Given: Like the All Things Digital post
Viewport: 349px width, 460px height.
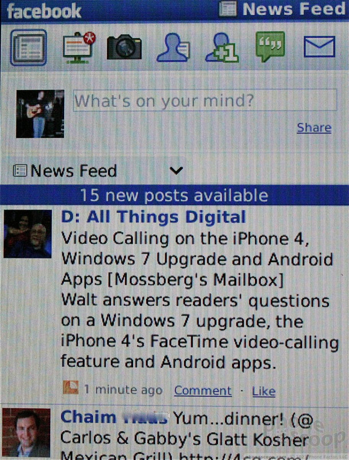Looking at the screenshot, I should [264, 391].
